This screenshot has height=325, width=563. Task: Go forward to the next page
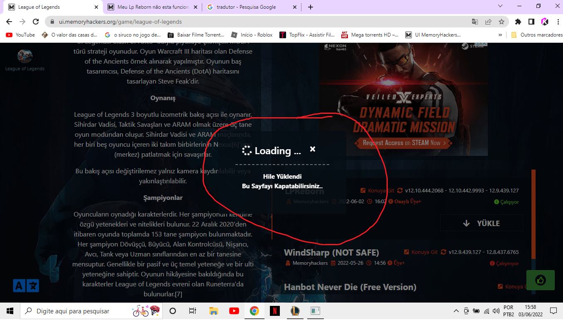pyautogui.click(x=22, y=22)
